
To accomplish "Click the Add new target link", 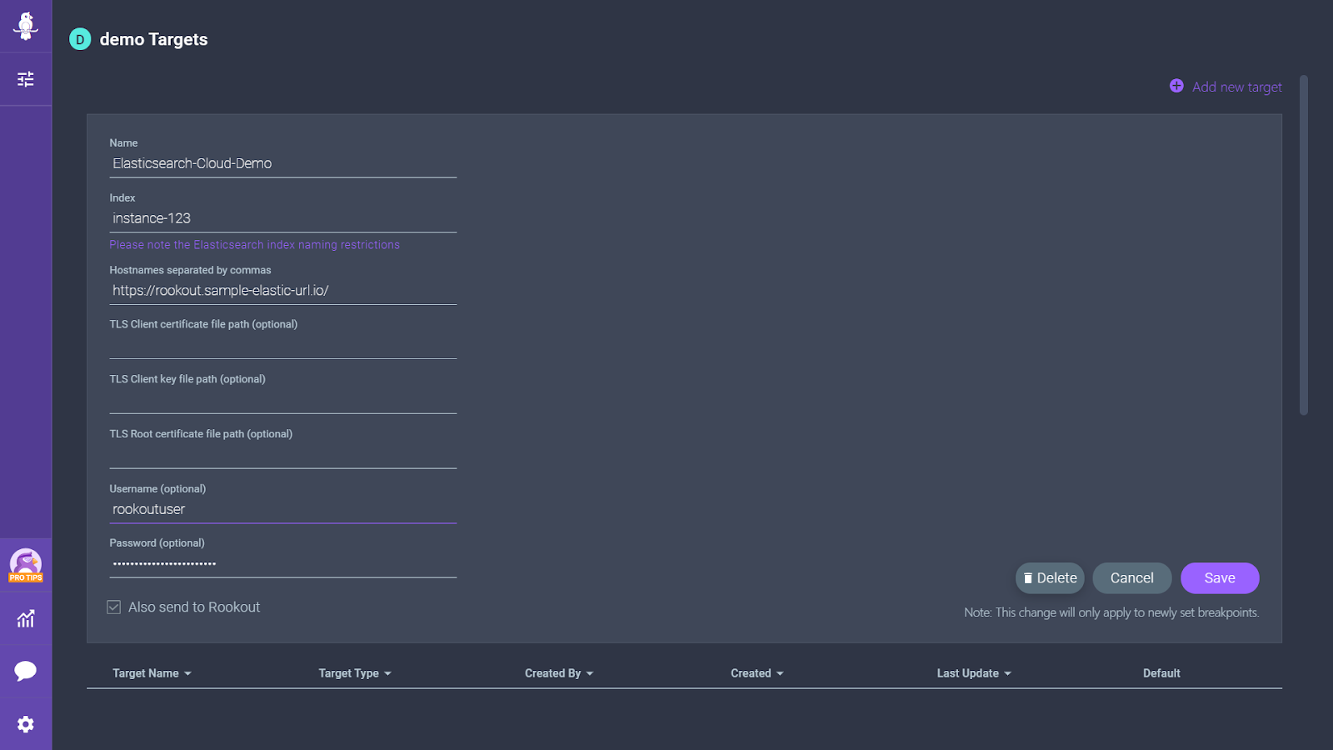I will tap(1237, 87).
